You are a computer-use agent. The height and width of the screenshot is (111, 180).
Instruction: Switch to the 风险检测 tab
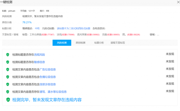coord(62,42)
